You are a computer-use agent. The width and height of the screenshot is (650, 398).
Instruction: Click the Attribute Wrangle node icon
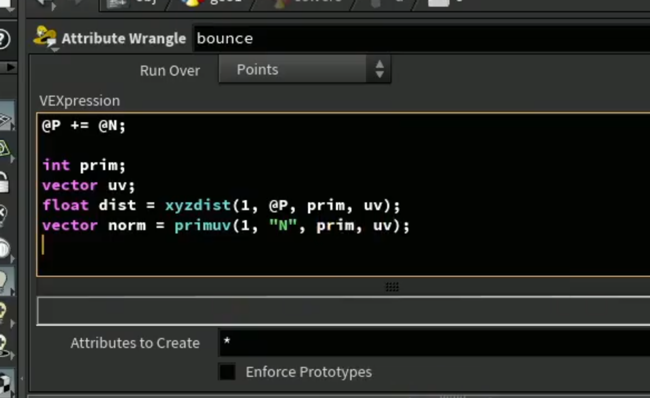[x=45, y=36]
